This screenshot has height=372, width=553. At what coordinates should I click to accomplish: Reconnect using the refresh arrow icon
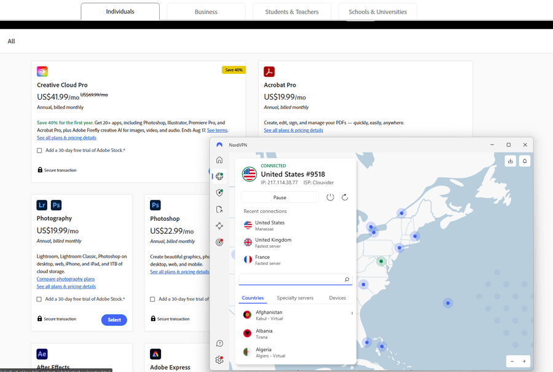point(345,197)
